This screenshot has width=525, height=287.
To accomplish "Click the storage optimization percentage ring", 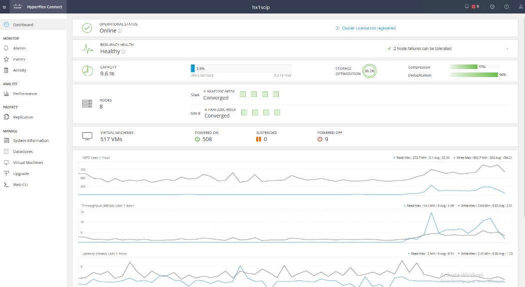I will pos(369,71).
